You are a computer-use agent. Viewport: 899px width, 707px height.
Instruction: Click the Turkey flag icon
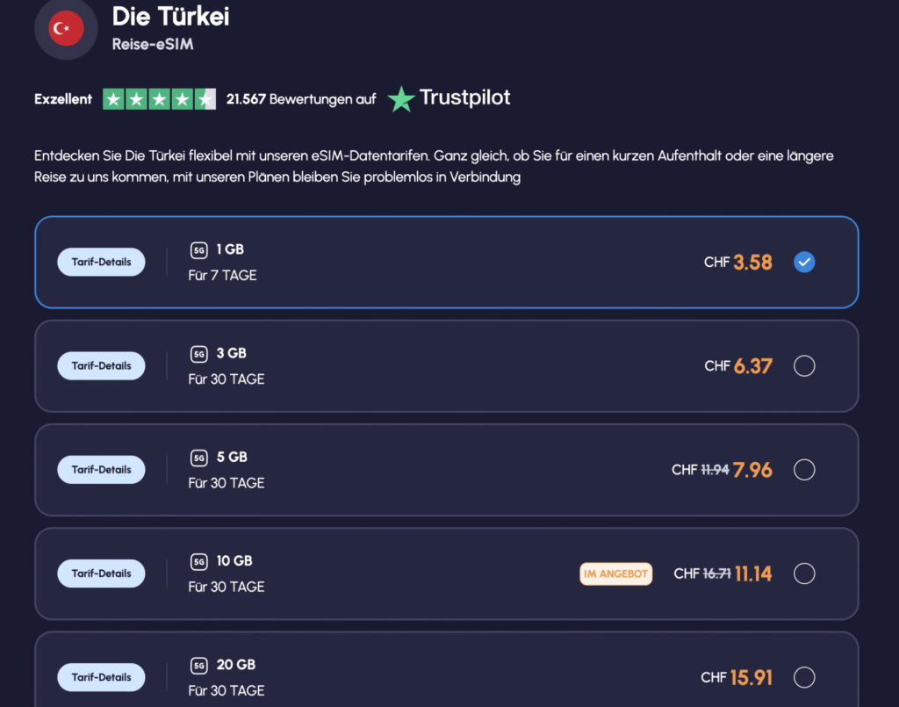click(66, 29)
